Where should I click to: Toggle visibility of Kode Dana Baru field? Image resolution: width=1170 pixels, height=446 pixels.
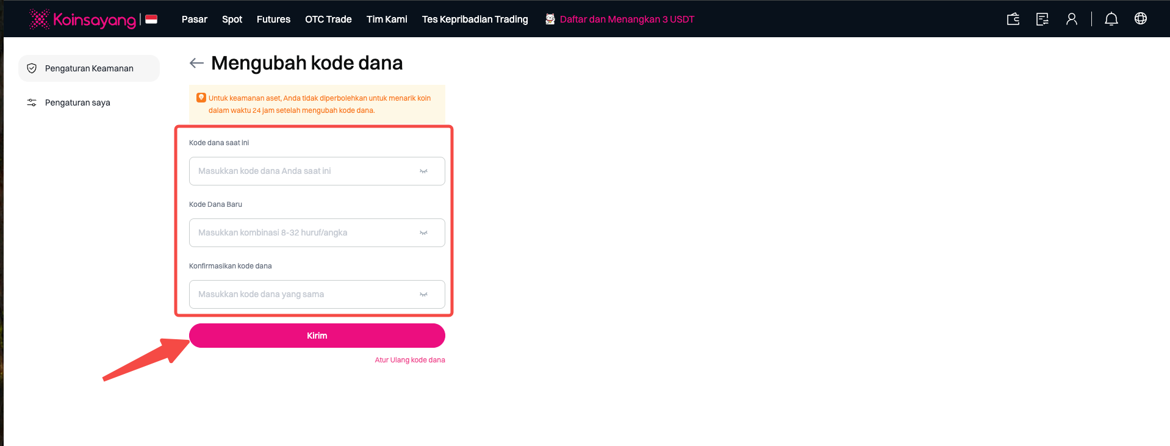pos(423,233)
